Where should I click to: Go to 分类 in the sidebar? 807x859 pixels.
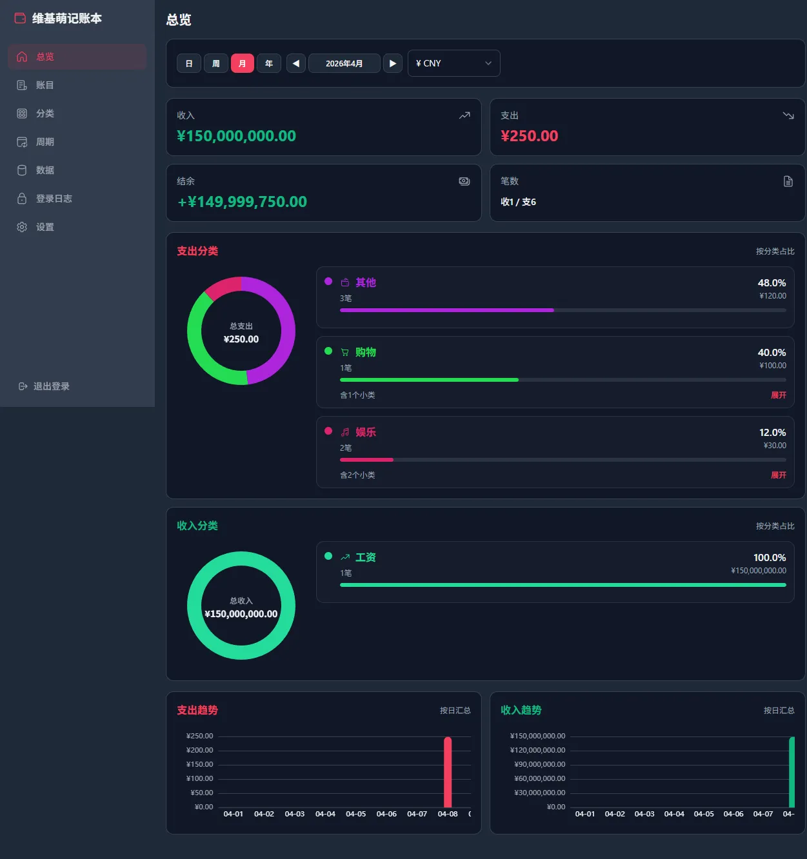tap(45, 114)
